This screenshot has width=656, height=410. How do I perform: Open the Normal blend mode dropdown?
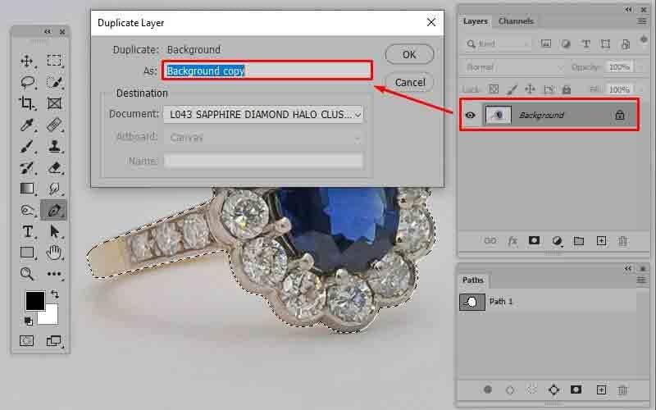(x=514, y=67)
